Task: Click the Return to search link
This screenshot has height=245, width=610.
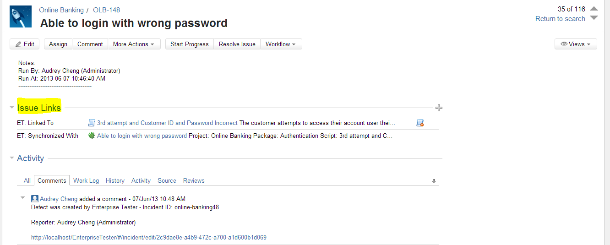Action: coord(560,19)
